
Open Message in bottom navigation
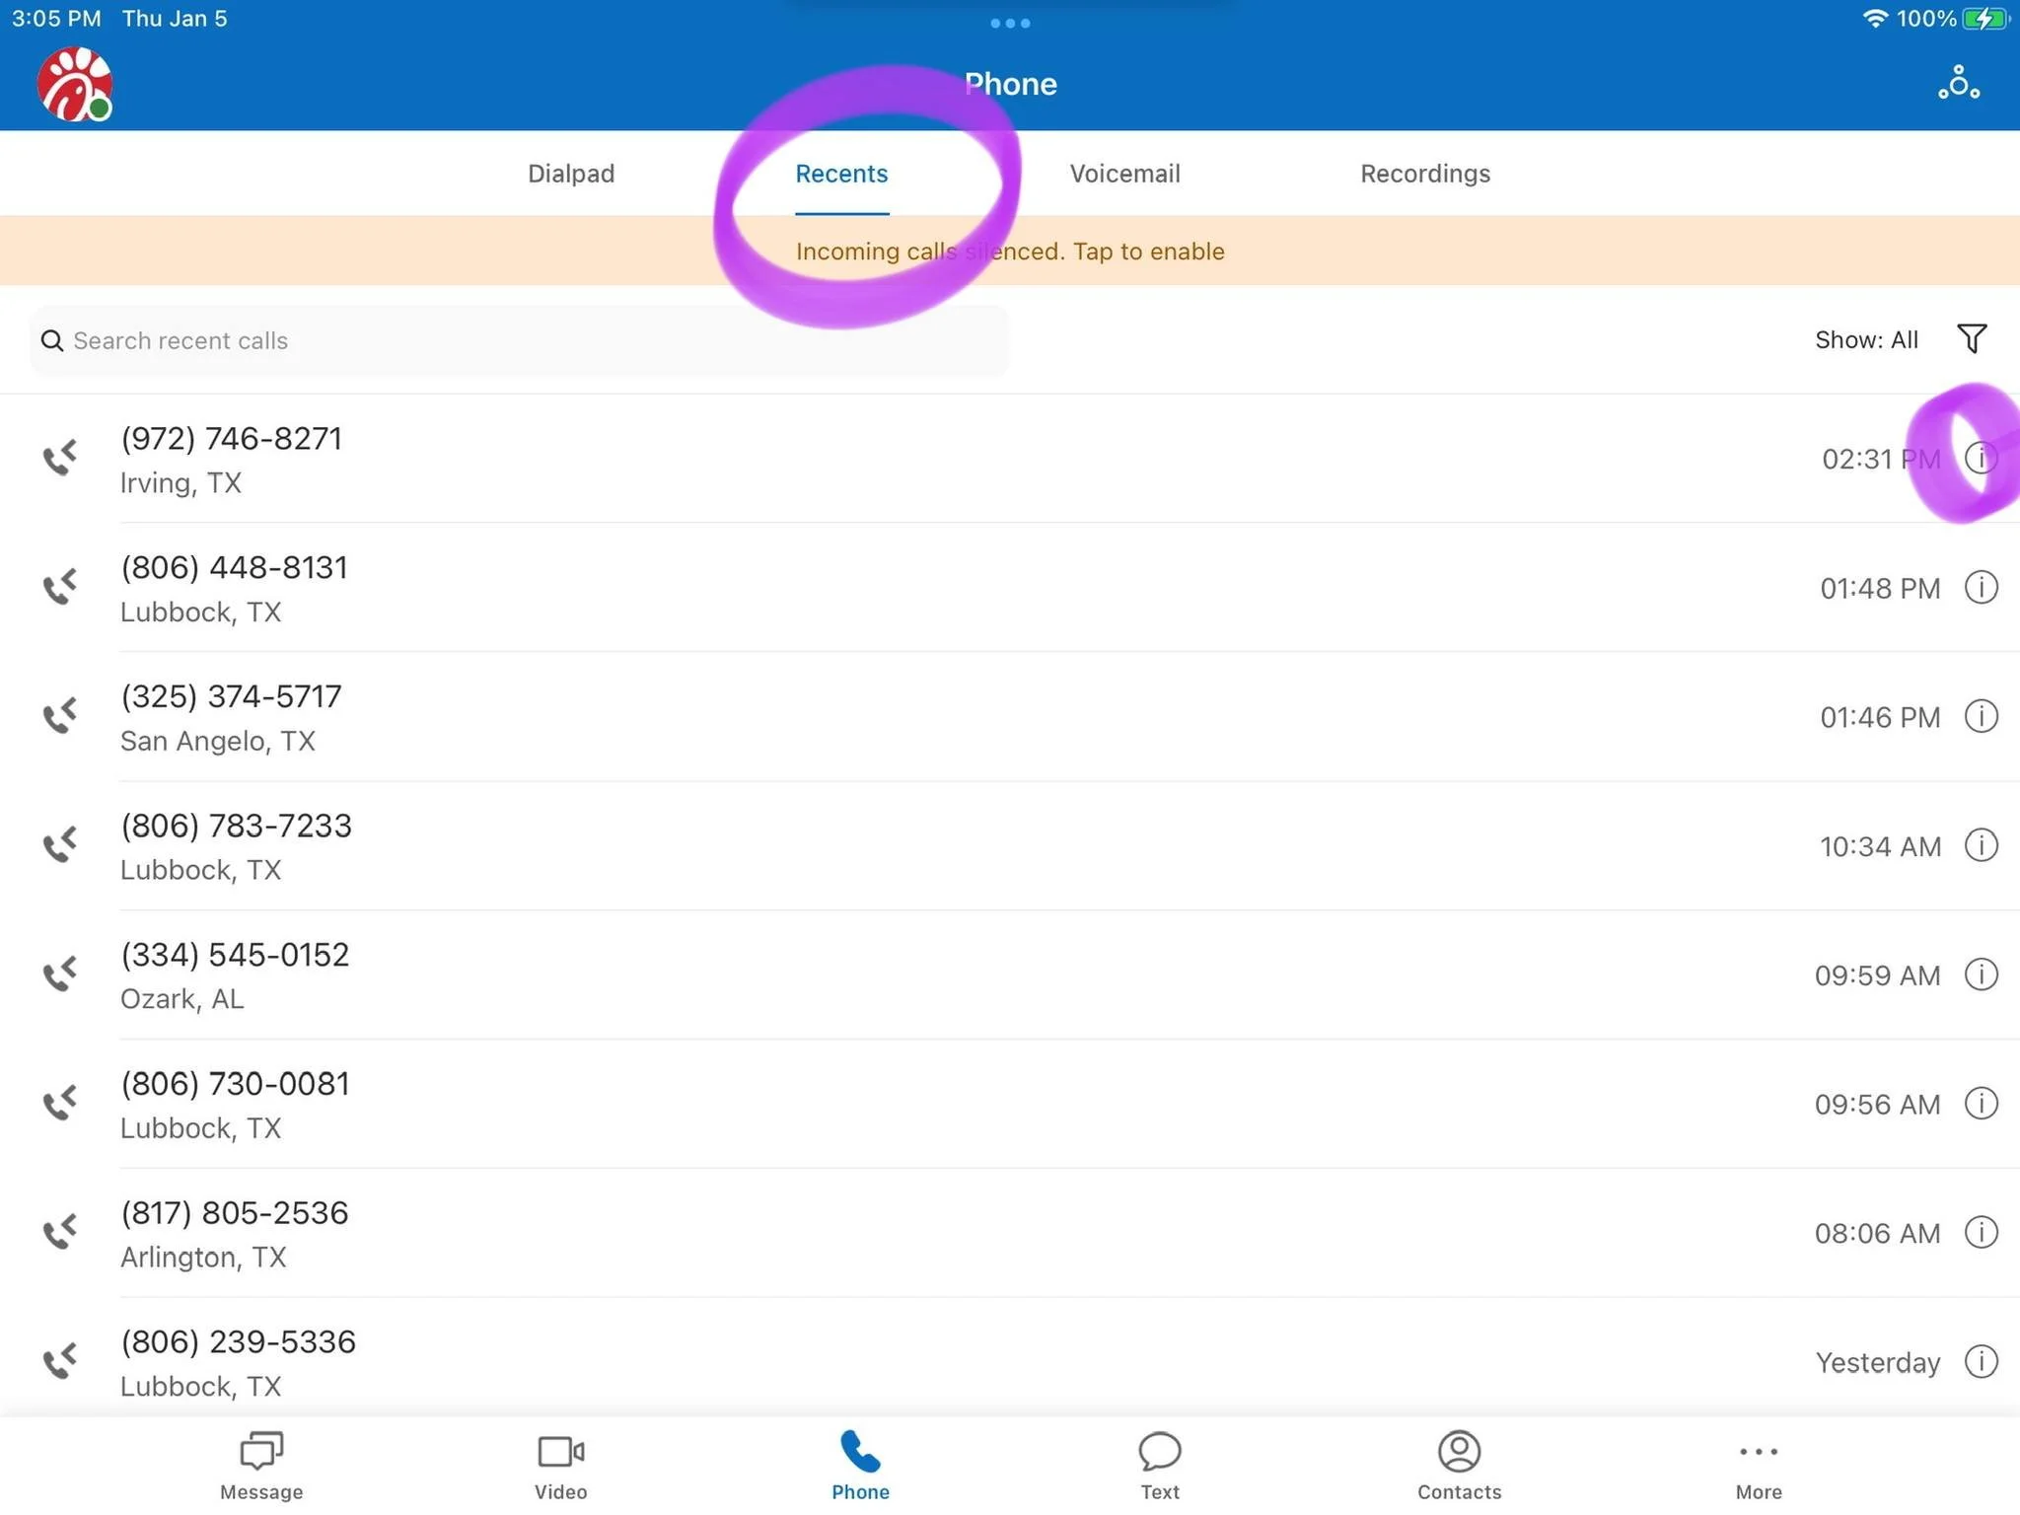click(x=261, y=1466)
